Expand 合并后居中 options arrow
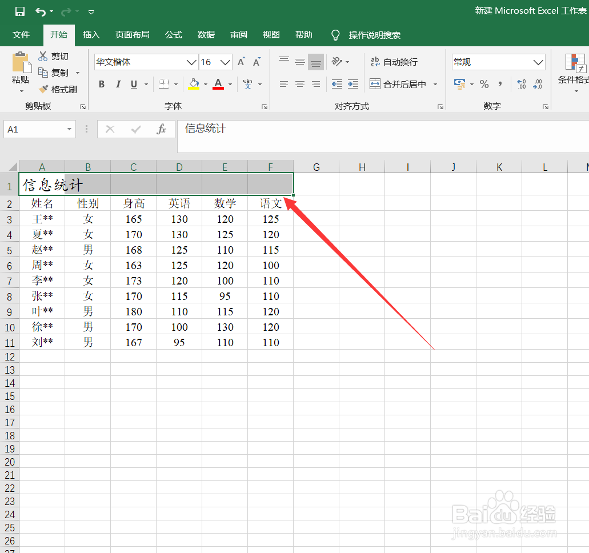This screenshot has height=553, width=589. (435, 85)
